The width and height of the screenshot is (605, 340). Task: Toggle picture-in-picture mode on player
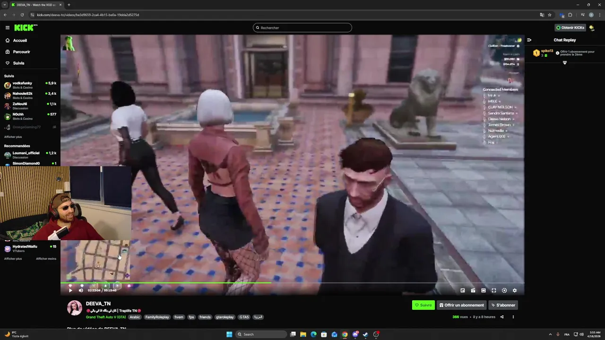coord(463,290)
